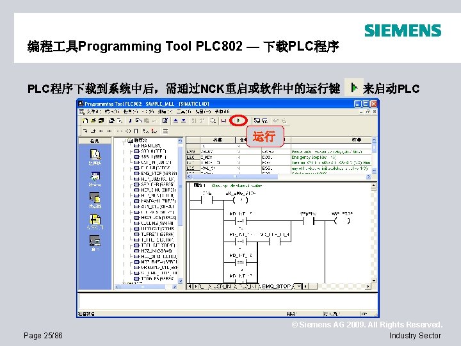
Task: Select AXIS_CTL subroutine in project tree
Action: tap(158, 206)
